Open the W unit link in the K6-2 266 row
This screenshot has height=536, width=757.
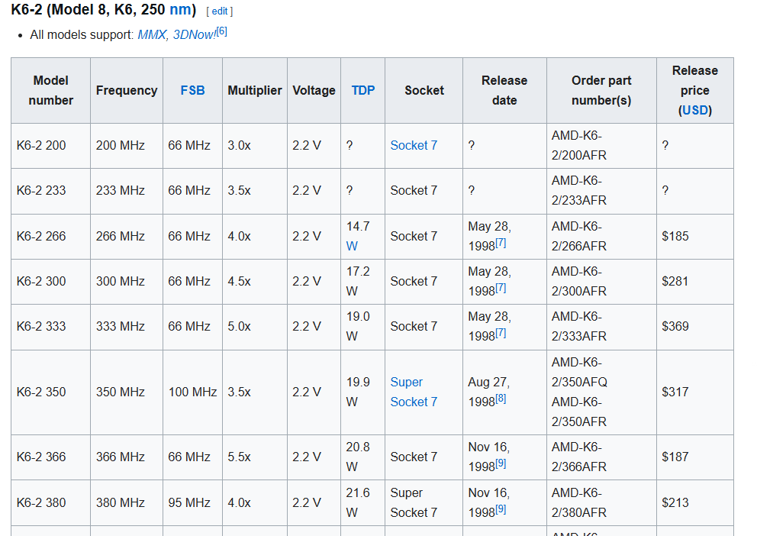pyautogui.click(x=352, y=247)
